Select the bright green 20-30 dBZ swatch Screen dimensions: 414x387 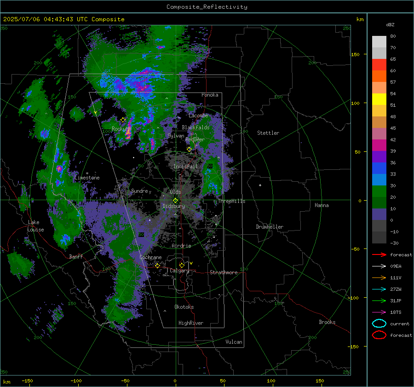[x=379, y=191]
